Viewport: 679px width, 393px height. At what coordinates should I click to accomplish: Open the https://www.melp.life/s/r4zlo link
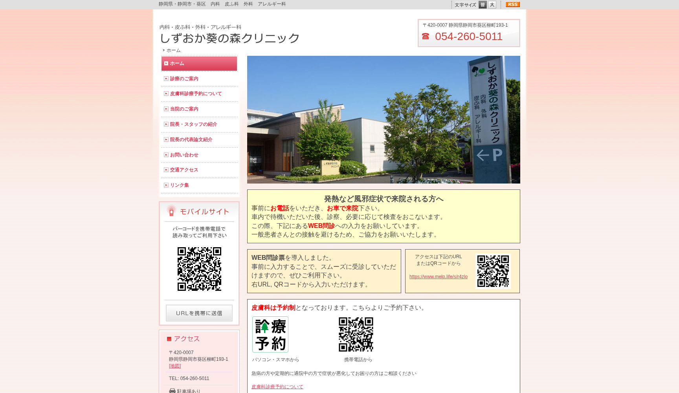[x=438, y=277]
